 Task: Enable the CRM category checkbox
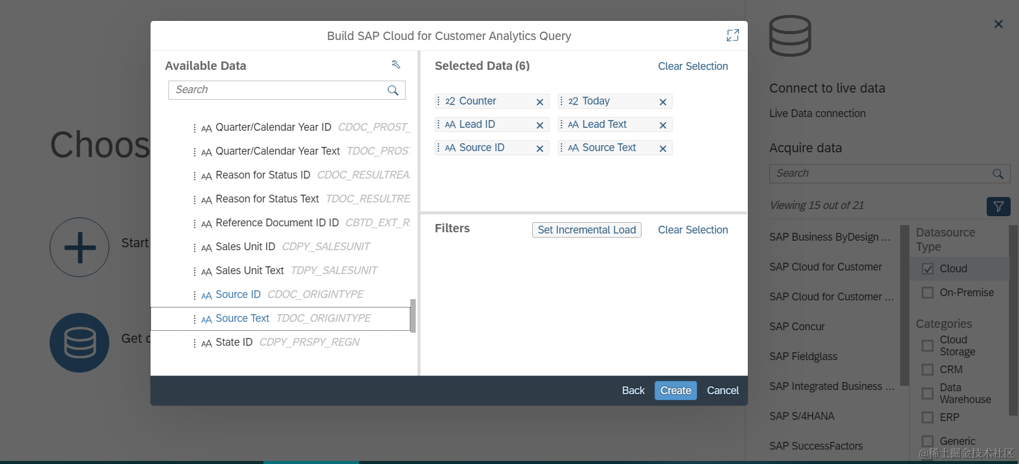pos(928,370)
